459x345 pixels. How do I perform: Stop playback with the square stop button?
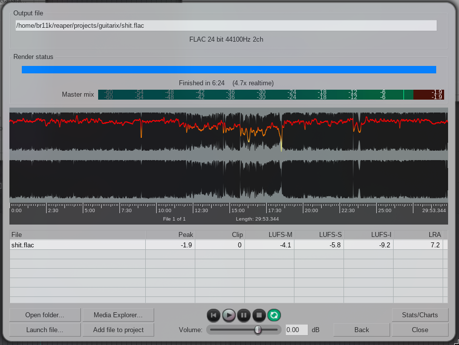pos(258,315)
